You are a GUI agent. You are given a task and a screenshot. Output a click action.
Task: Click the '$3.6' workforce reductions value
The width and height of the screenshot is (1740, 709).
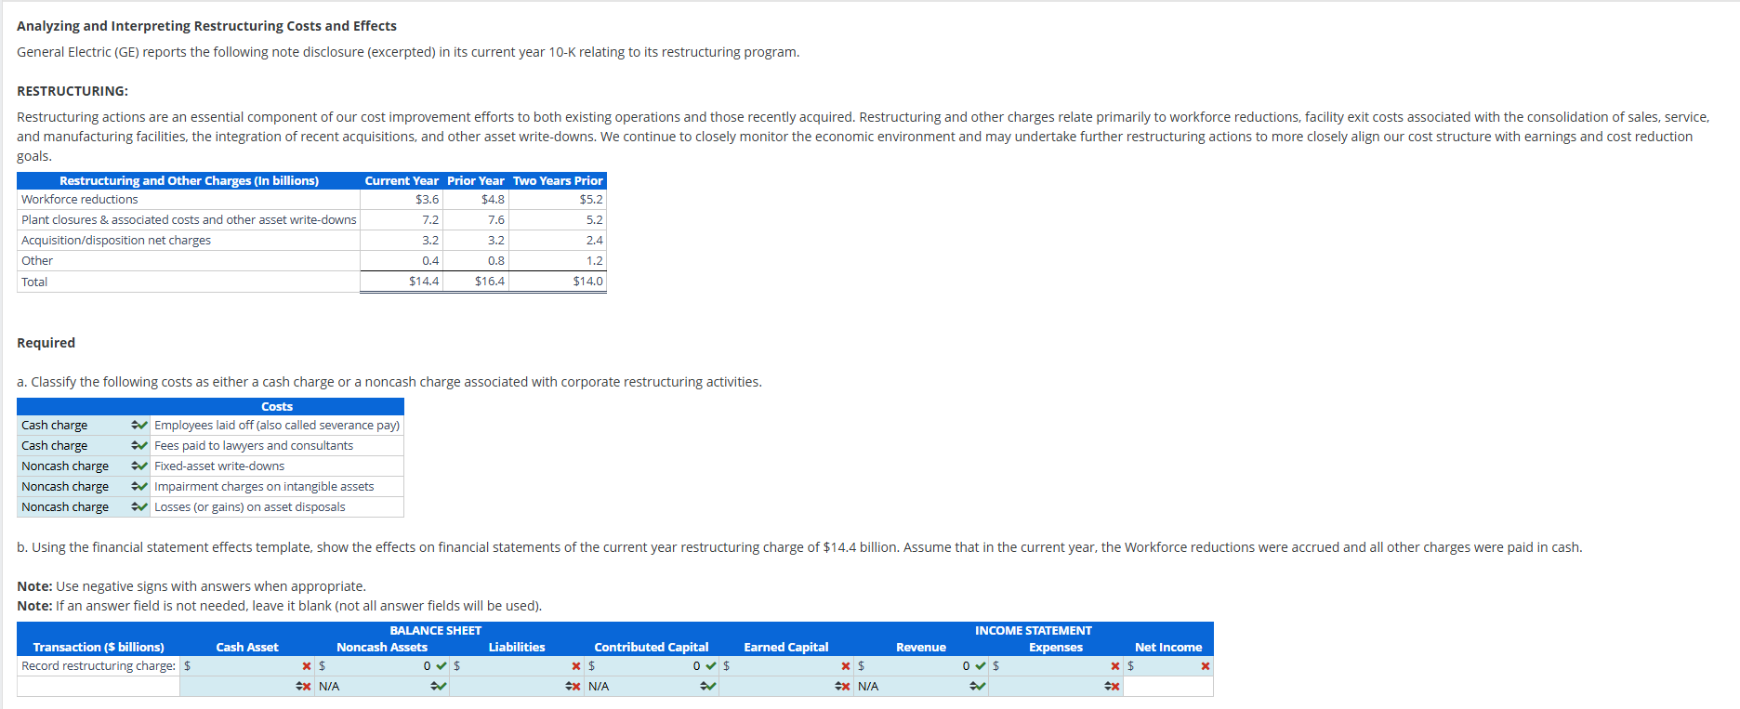(427, 199)
